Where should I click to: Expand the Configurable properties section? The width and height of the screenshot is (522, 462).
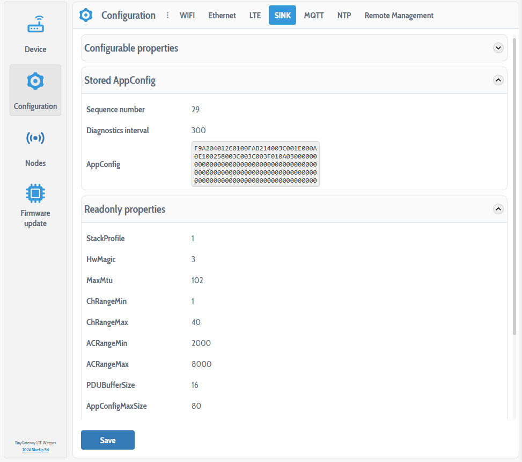click(x=498, y=48)
